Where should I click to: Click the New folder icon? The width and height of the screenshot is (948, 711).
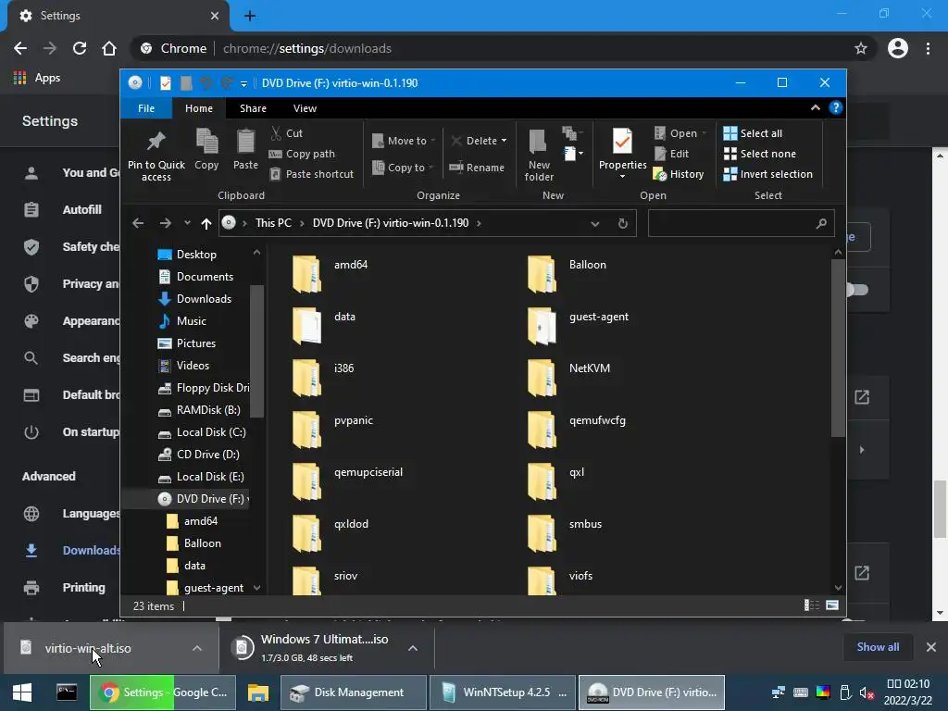pos(538,142)
